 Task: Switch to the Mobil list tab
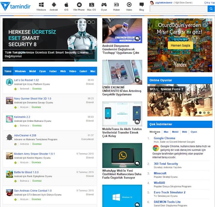33,71
